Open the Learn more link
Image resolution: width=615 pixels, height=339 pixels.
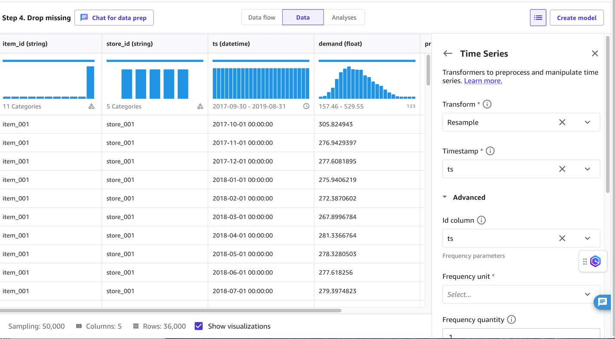483,81
